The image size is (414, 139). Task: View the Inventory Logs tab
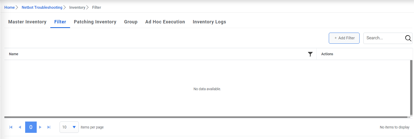coord(209,22)
